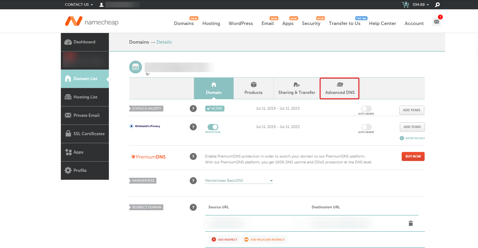Click the Add Redirect plus icon
This screenshot has width=478, height=248.
pos(214,239)
